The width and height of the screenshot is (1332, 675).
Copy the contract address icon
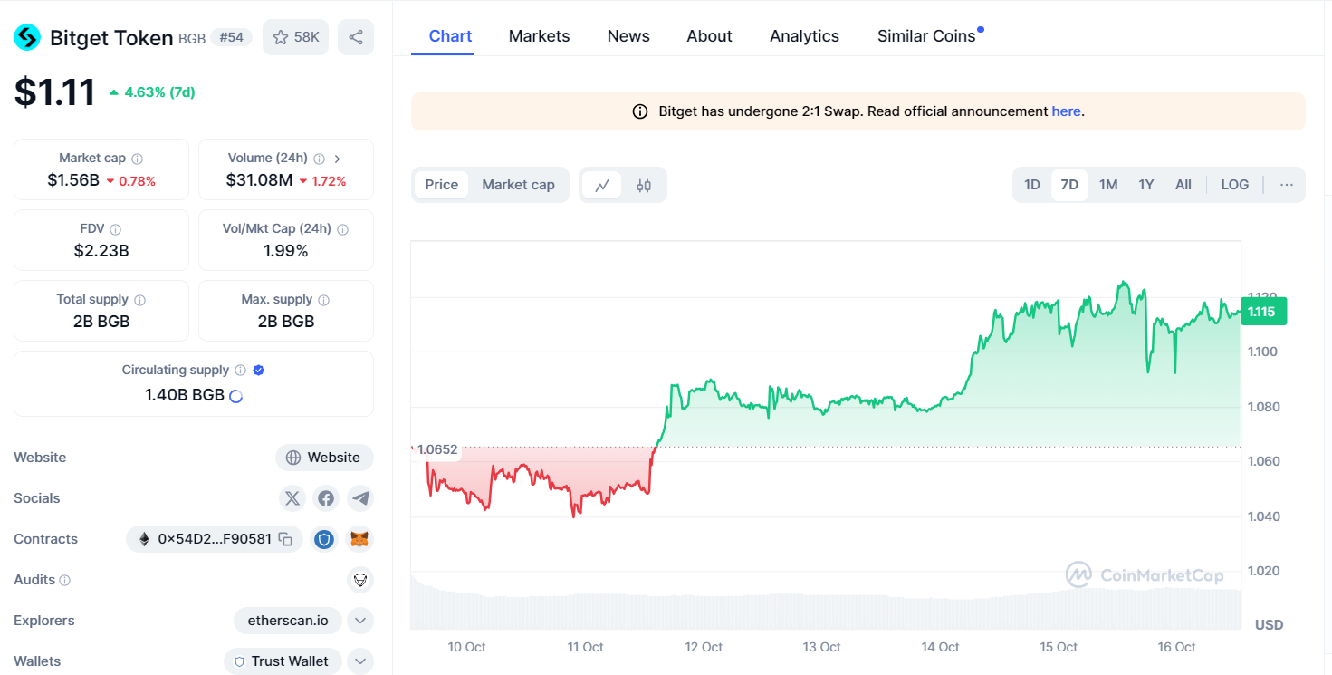point(285,539)
